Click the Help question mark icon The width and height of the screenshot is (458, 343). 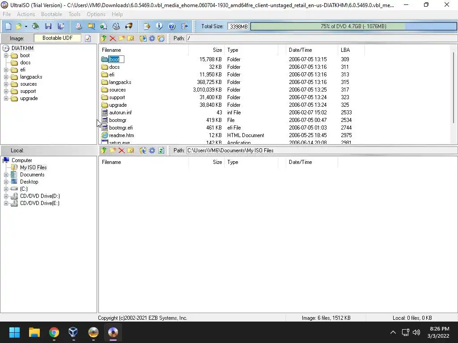[172, 26]
